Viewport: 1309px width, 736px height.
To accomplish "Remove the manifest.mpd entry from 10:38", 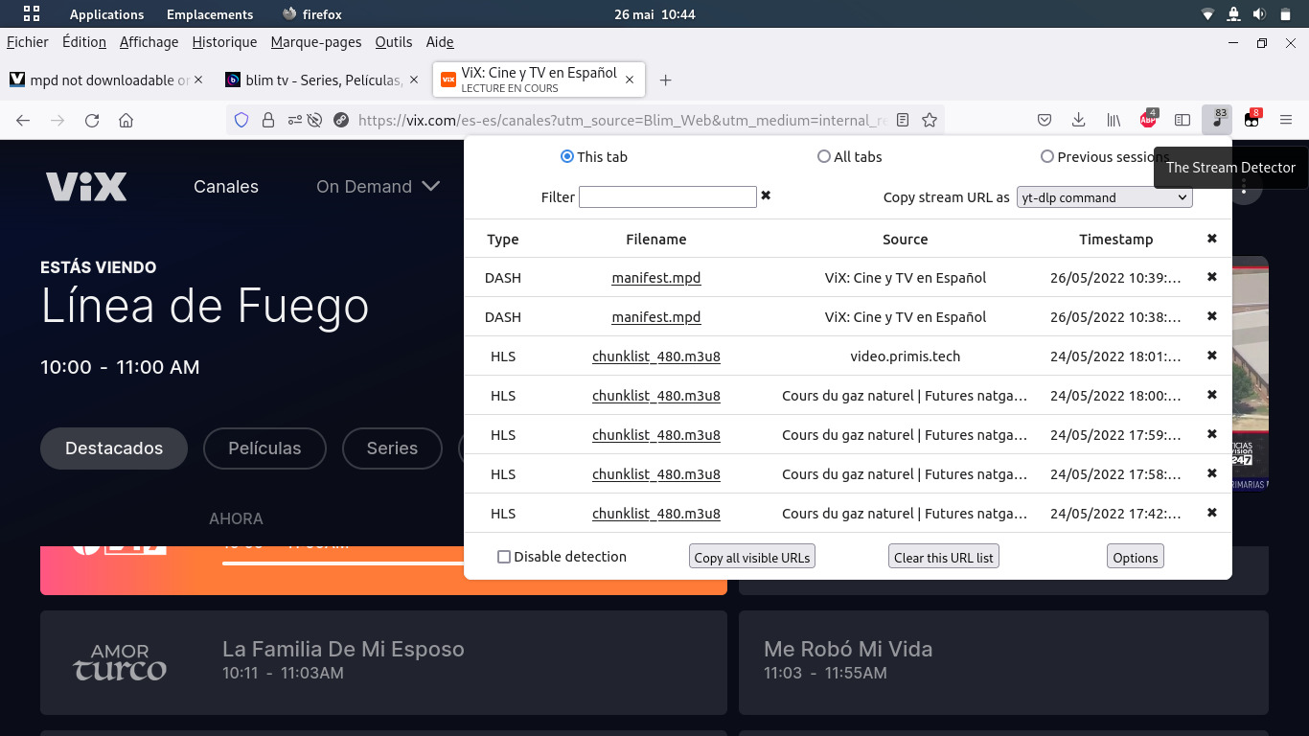I will coord(1212,316).
